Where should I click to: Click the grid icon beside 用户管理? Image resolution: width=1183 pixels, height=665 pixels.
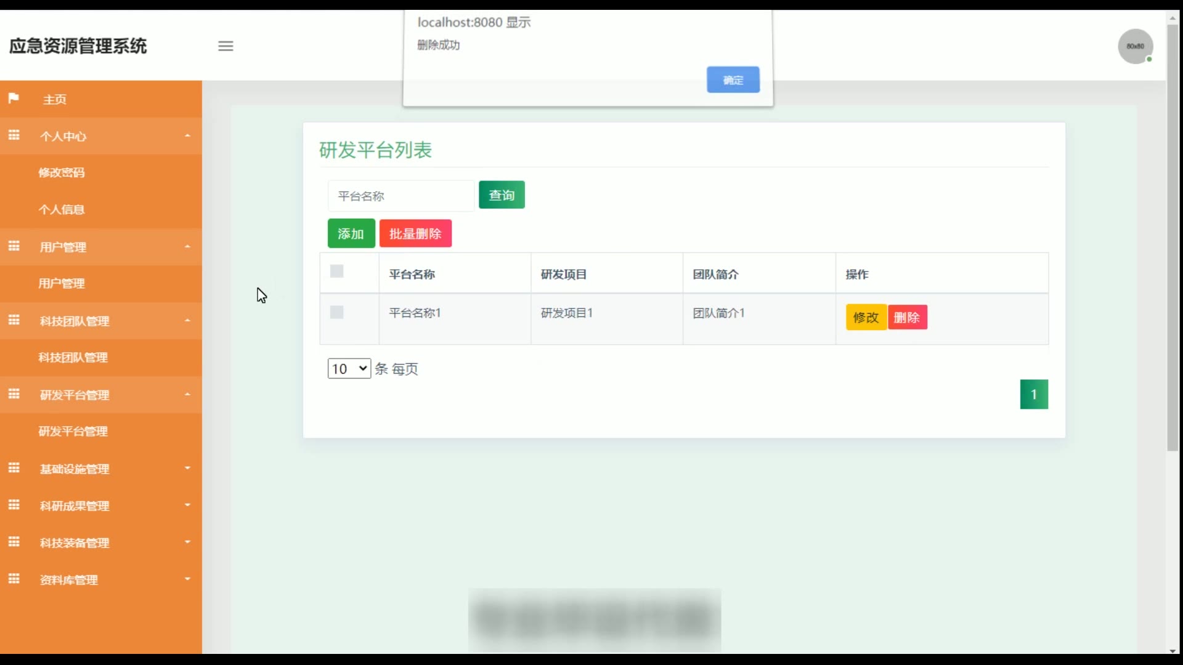pyautogui.click(x=14, y=246)
